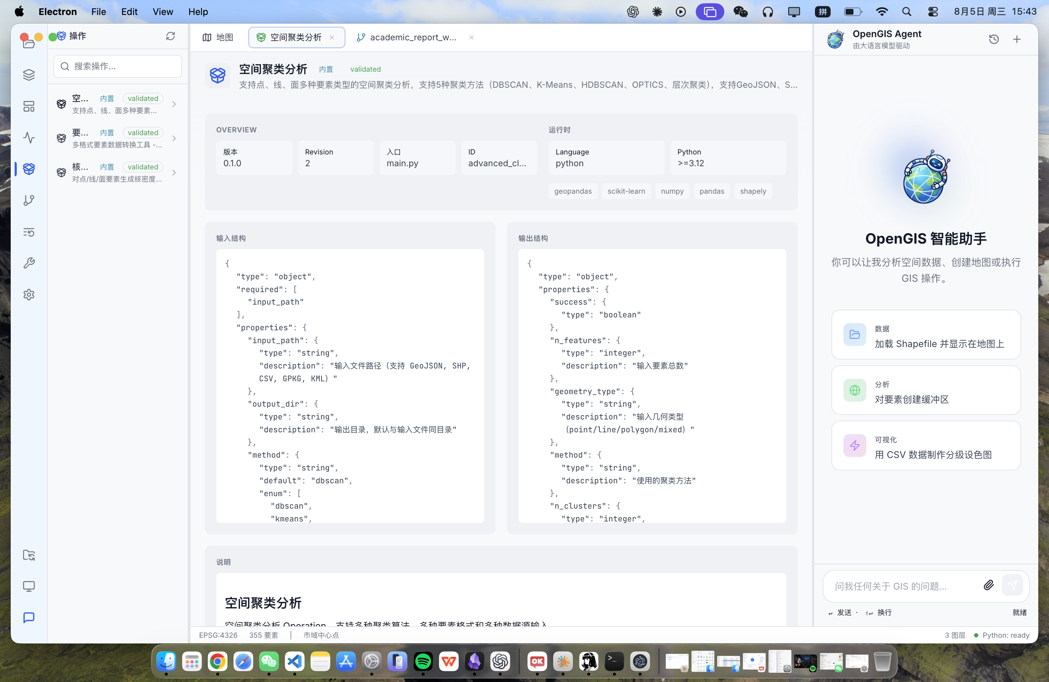Open the Help menu
The image size is (1049, 682).
(198, 11)
